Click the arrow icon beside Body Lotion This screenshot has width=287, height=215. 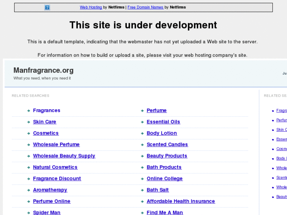(142, 133)
